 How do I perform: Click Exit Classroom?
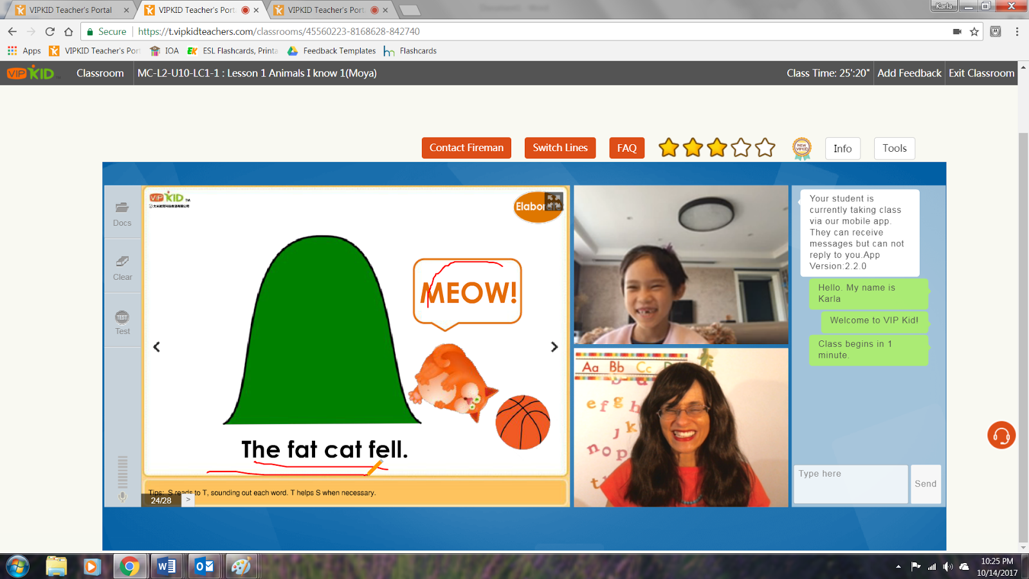tap(981, 73)
